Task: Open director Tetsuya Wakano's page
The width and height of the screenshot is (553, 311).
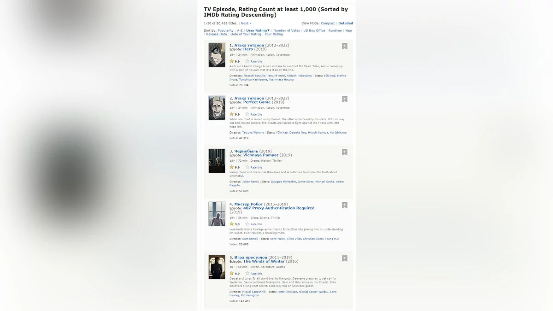Action: tap(253, 132)
